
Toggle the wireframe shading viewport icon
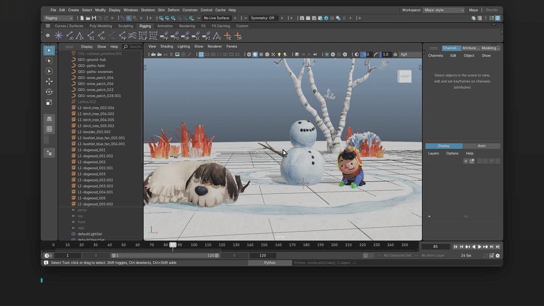tap(249, 54)
